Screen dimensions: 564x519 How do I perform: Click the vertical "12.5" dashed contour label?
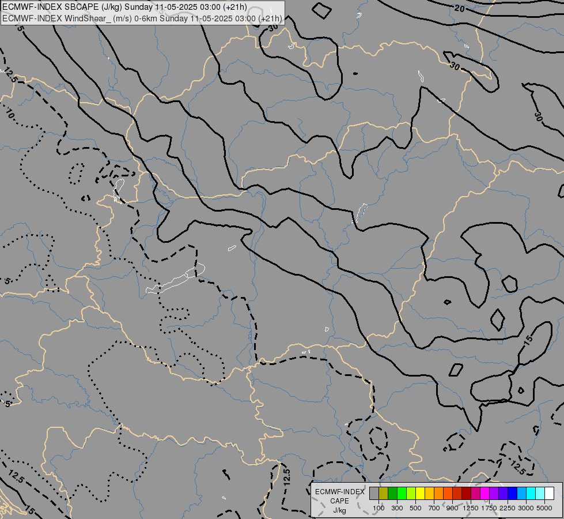coord(287,477)
